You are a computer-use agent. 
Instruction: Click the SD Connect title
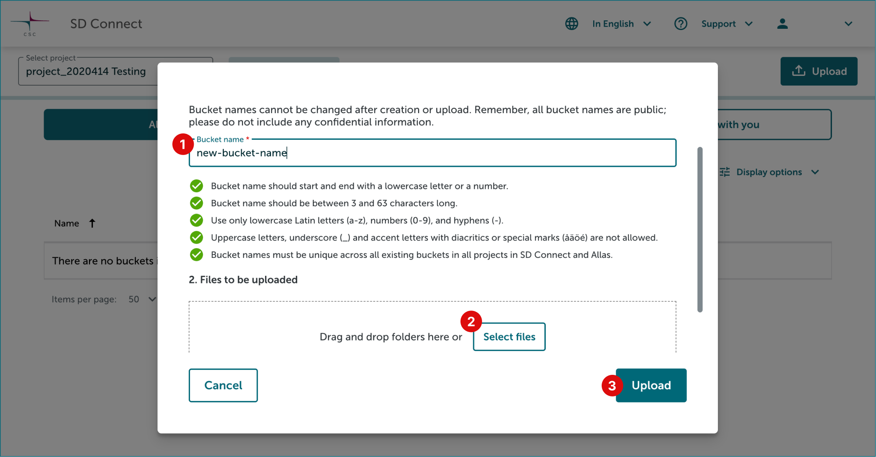point(106,24)
